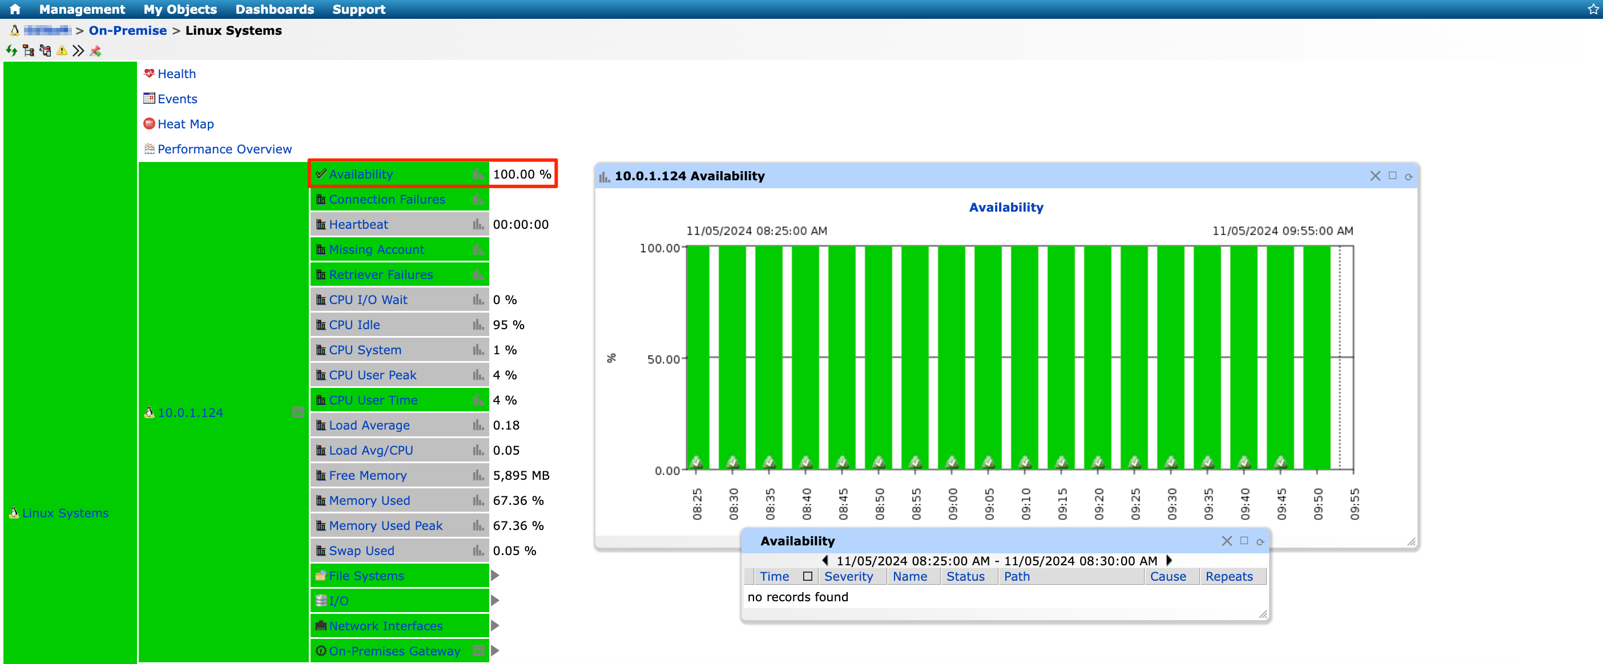Open the chart icon next to CPU Idle

pyautogui.click(x=477, y=325)
